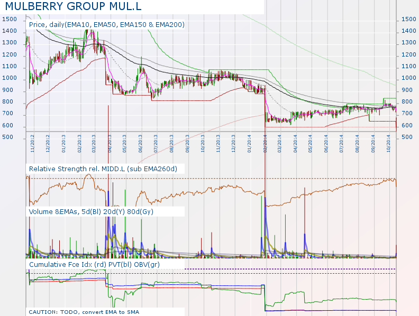Click the CAUTION: TODO convert EMA note
The width and height of the screenshot is (419, 316).
[84, 312]
